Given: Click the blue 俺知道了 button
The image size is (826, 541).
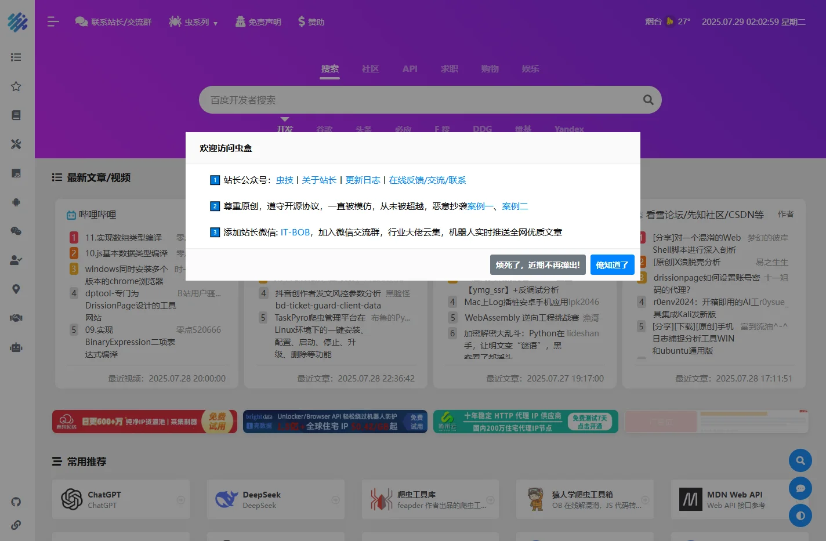Looking at the screenshot, I should point(613,265).
